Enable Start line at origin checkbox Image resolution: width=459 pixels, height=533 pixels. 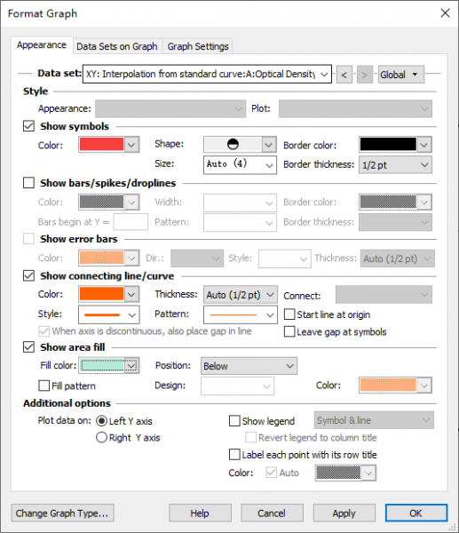(289, 314)
